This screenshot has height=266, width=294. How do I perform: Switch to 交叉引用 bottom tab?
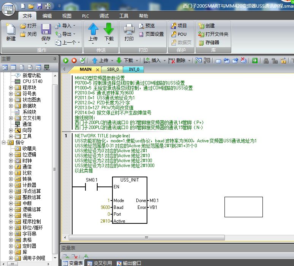pos(100,263)
